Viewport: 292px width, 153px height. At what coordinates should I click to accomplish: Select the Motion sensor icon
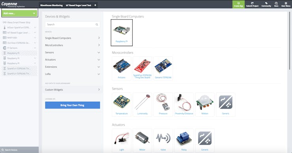[205, 104]
